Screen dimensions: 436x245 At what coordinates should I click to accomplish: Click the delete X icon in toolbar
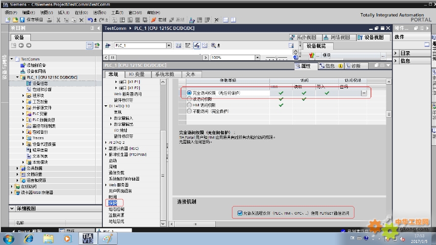coord(81,20)
